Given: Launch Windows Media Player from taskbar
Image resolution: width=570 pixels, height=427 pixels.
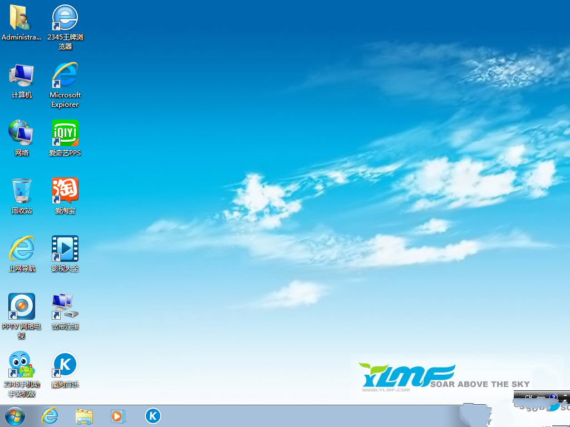Looking at the screenshot, I should point(118,416).
